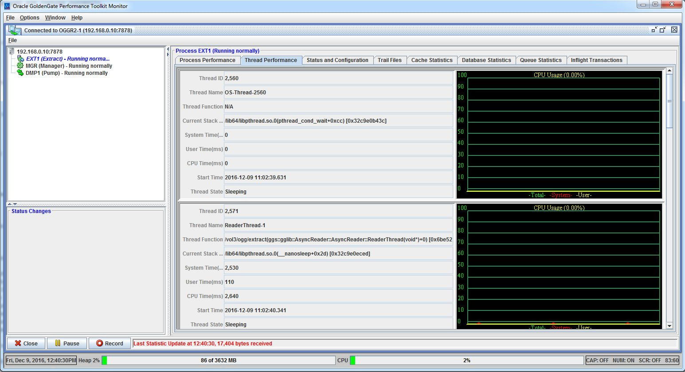Click the thread panel scroll down arrow
This screenshot has width=685, height=372.
point(669,325)
